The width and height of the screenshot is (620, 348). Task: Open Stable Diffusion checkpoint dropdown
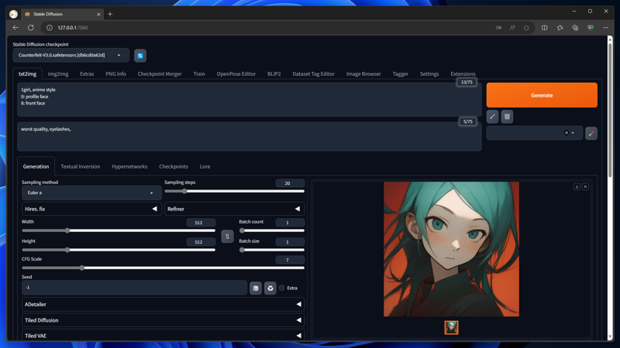tap(71, 55)
